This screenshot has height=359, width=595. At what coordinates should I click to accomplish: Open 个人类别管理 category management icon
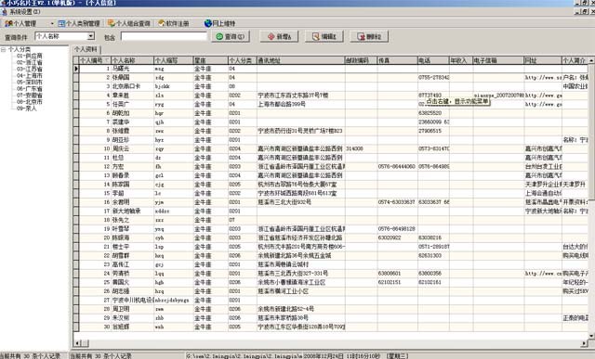[61, 23]
